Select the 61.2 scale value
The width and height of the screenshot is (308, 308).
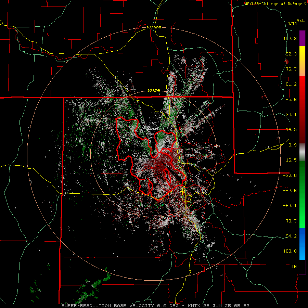[x=291, y=84]
